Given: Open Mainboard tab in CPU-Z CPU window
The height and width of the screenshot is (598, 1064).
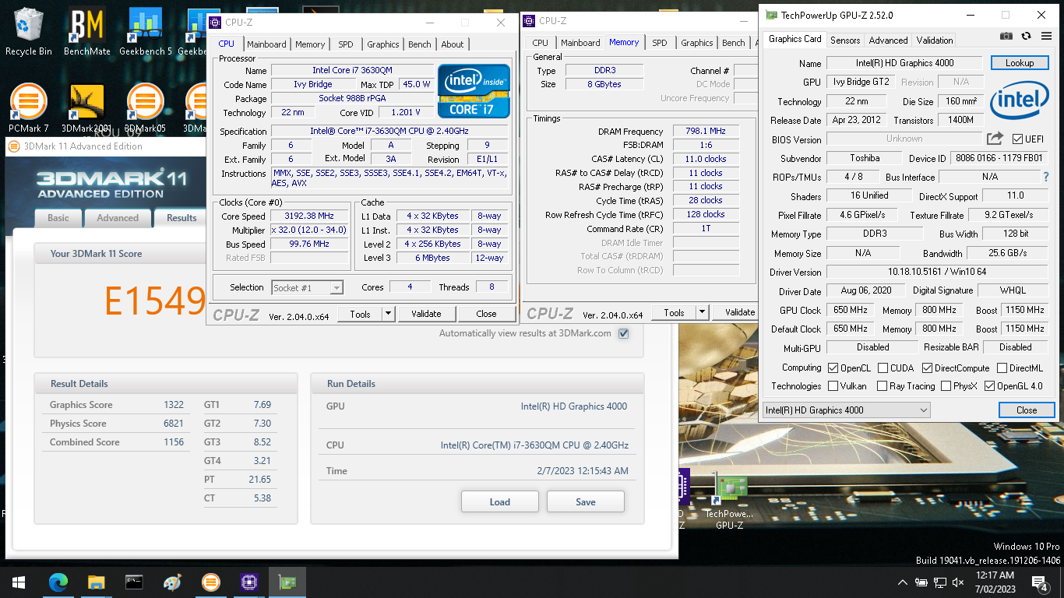Looking at the screenshot, I should 266,44.
